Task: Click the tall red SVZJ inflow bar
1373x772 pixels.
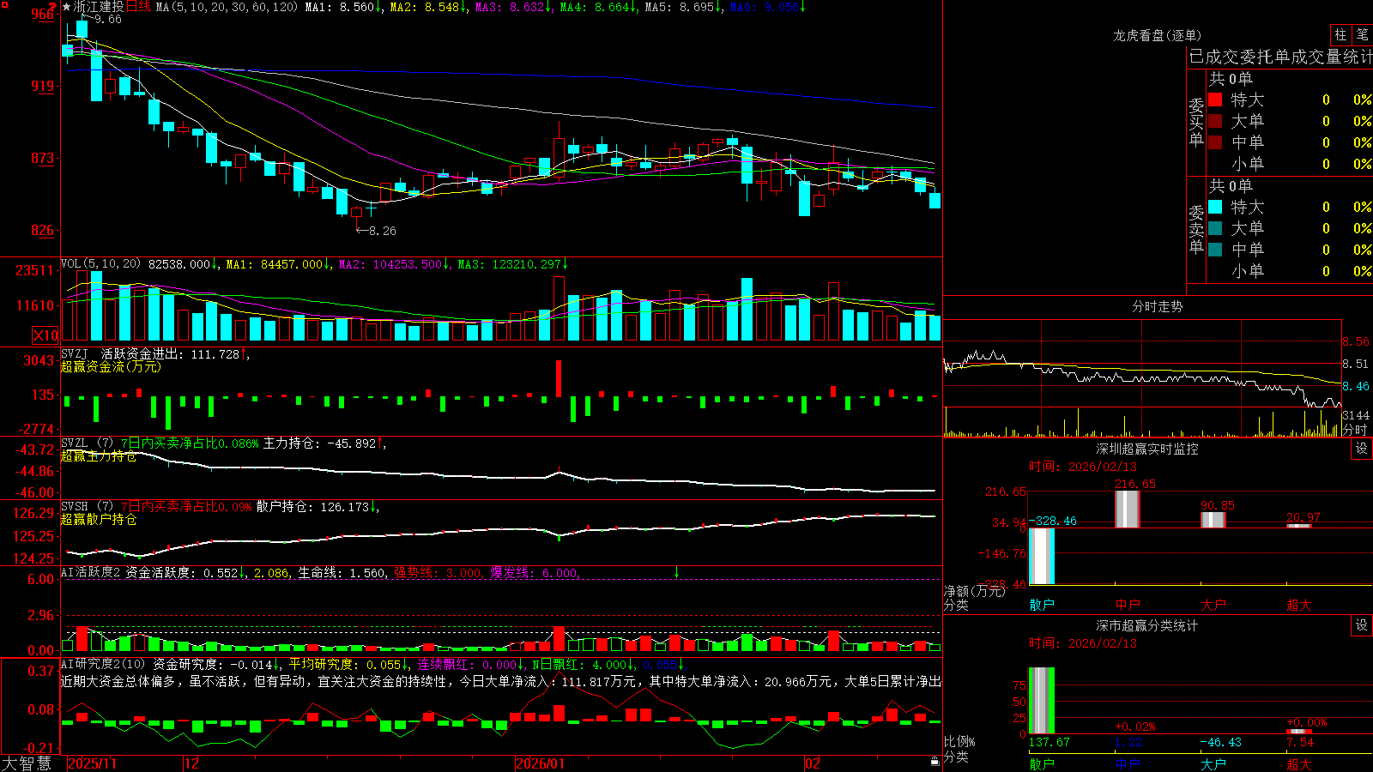Action: coord(559,378)
